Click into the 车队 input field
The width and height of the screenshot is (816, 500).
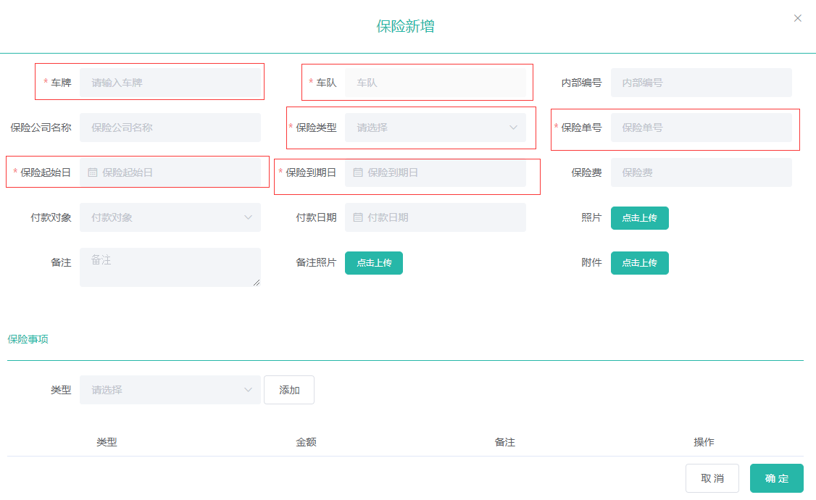436,83
